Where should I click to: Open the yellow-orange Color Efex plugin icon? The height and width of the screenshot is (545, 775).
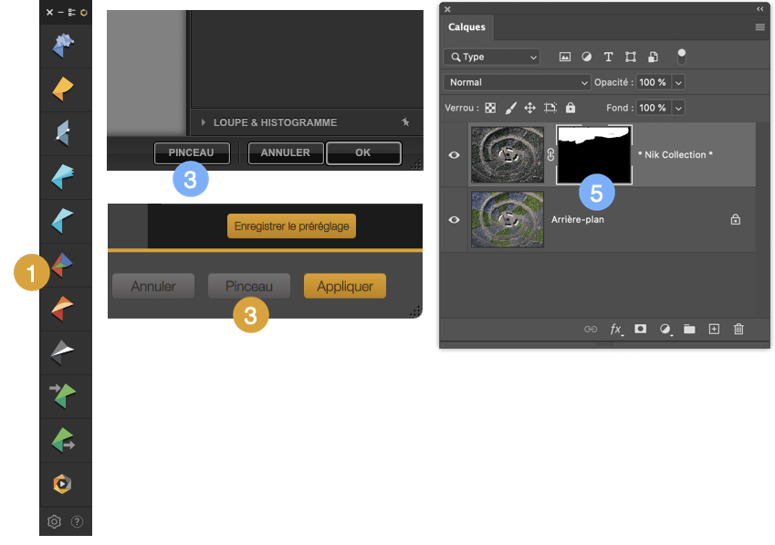coord(63,89)
